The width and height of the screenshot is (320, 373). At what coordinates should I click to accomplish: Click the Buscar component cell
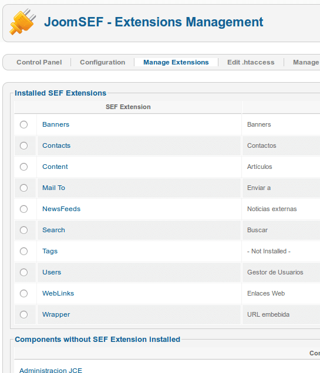coord(257,230)
